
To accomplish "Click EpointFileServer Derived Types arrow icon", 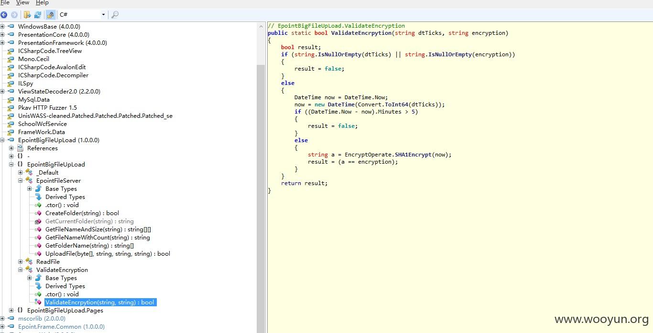I will pyautogui.click(x=38, y=197).
